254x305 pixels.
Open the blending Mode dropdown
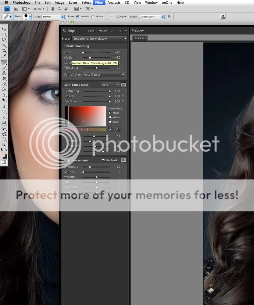click(x=53, y=17)
